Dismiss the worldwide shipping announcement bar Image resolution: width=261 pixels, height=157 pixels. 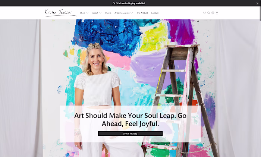257,3
